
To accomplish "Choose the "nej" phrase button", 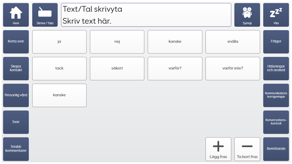I will tap(117, 42).
